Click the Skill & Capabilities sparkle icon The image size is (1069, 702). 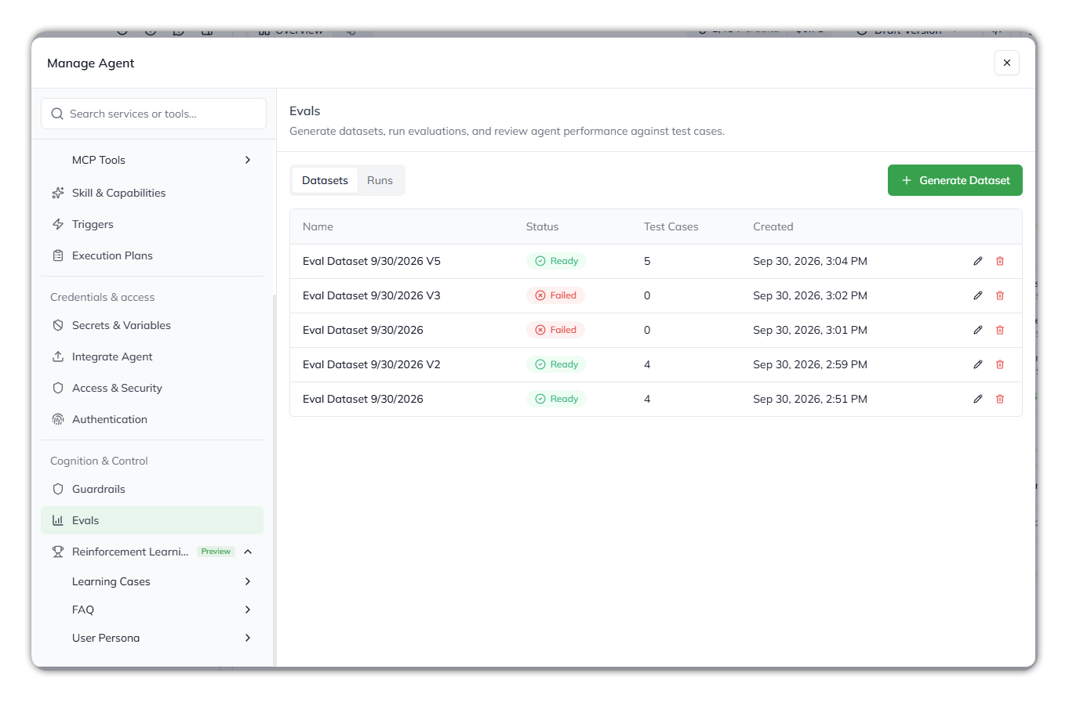(x=57, y=193)
